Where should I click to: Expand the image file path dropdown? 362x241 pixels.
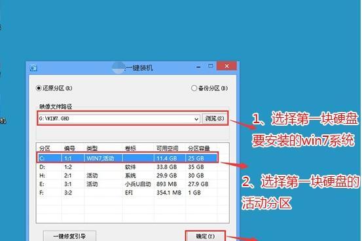(196, 119)
